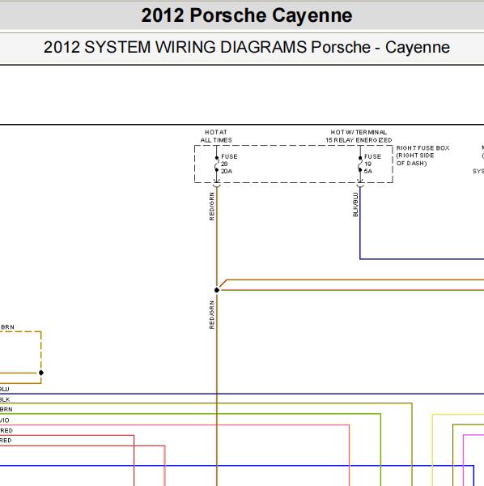Viewport: 484px width, 486px height.
Task: Click the Fuse 28 20A fuse symbol
Action: pos(216,164)
